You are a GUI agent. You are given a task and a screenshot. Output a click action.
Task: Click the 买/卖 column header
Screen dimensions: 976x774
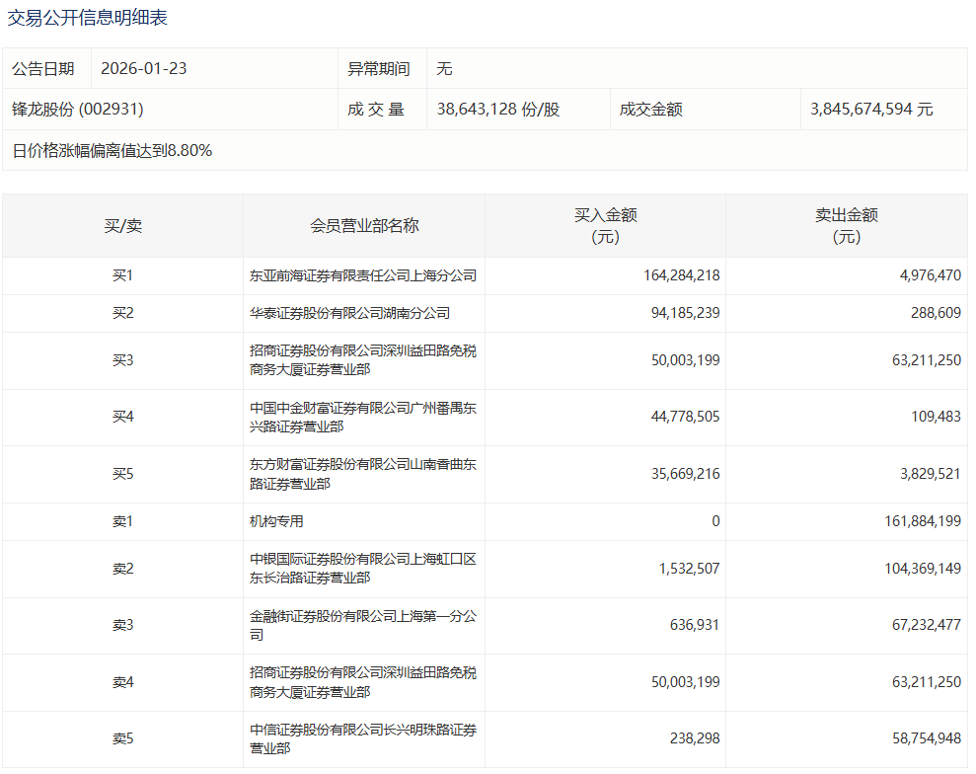(x=123, y=226)
